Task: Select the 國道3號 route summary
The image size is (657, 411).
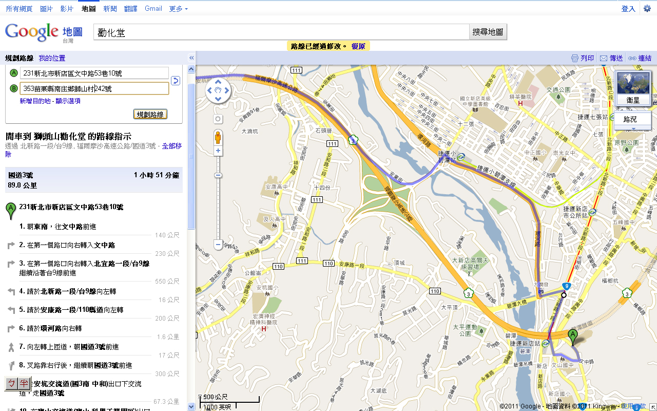Action: (x=94, y=180)
